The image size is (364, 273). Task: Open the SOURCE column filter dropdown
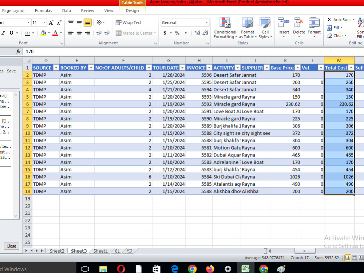56,68
